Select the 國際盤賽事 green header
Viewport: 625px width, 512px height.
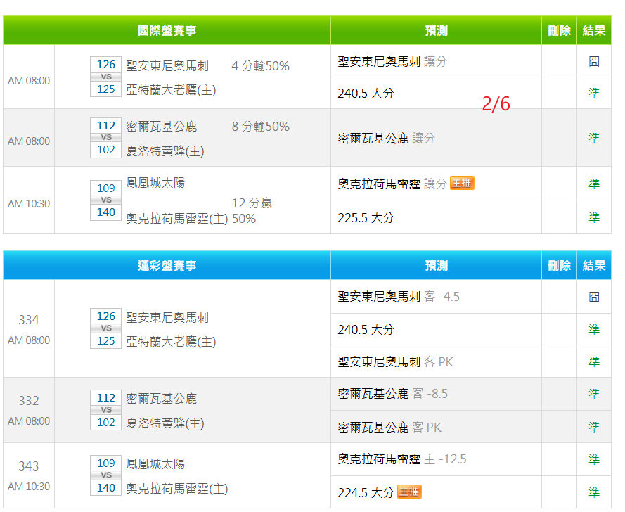point(167,31)
